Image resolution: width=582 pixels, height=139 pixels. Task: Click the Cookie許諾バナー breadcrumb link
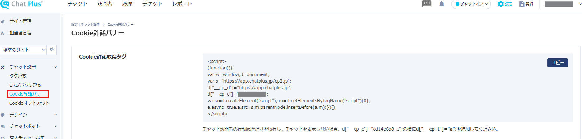pyautogui.click(x=121, y=24)
